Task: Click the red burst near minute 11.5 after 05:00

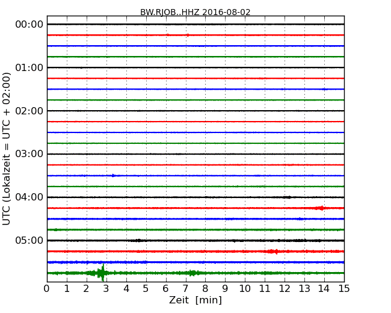Action: tap(273, 252)
